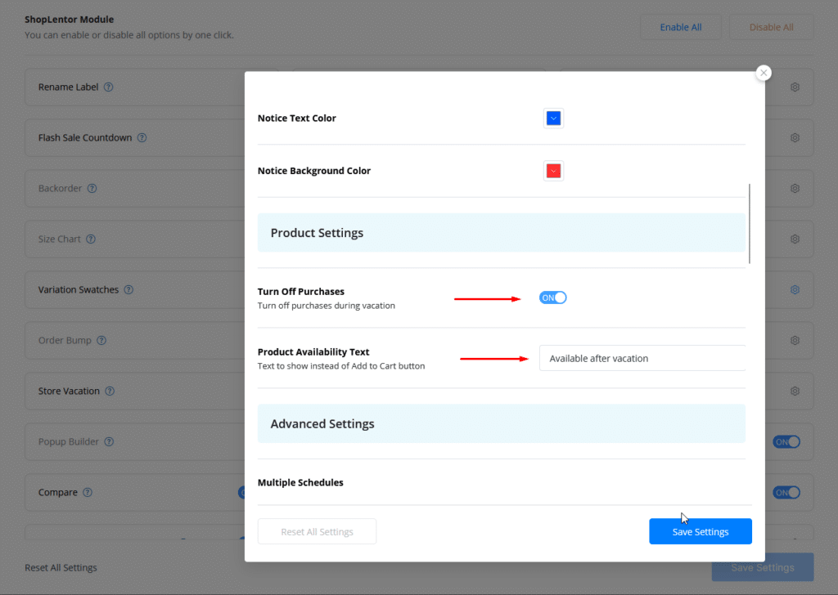Click the question mark icon beside Store Vacation
Image resolution: width=838 pixels, height=595 pixels.
pos(110,391)
